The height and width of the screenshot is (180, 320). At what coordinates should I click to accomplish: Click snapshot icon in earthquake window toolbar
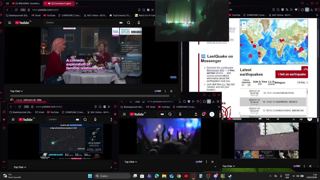[x=278, y=10]
